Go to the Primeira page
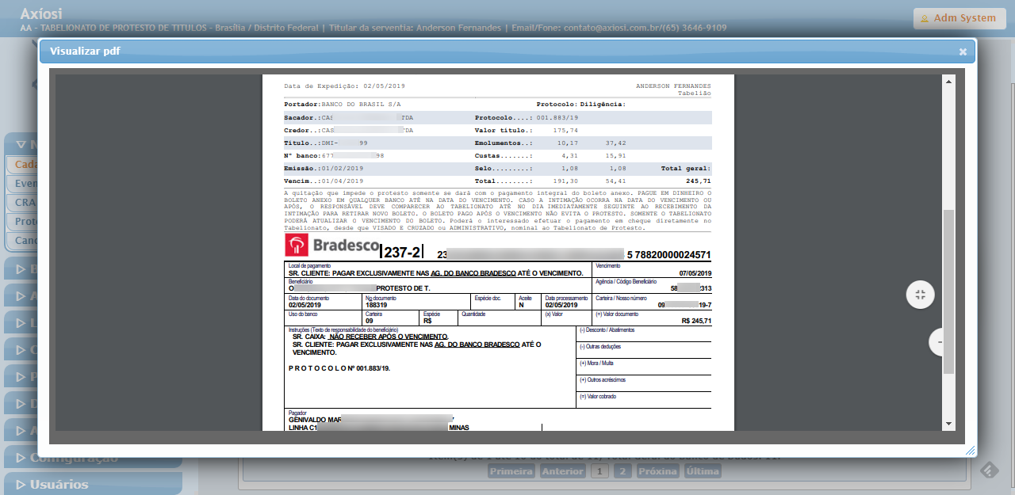The width and height of the screenshot is (1015, 495). tap(511, 471)
